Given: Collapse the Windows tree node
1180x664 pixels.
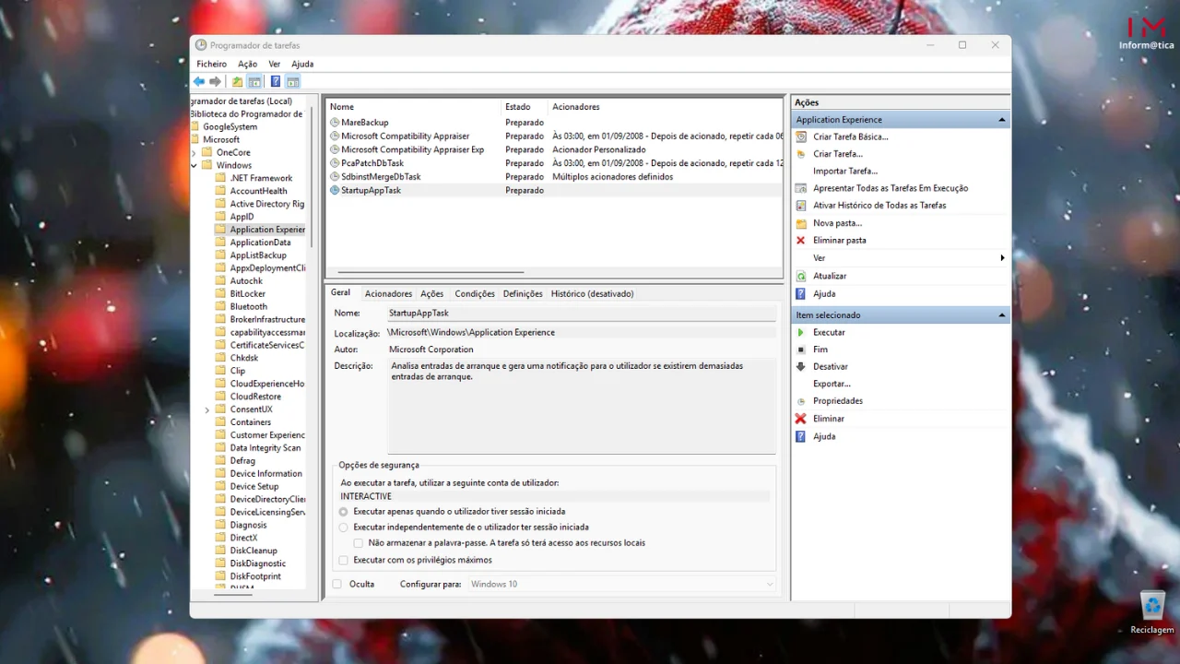Looking at the screenshot, I should click(195, 166).
